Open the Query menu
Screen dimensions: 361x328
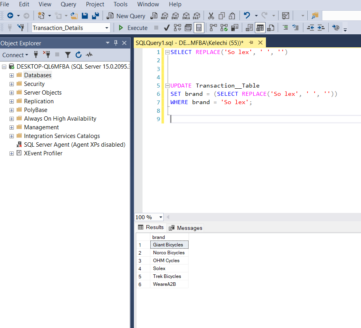(68, 4)
